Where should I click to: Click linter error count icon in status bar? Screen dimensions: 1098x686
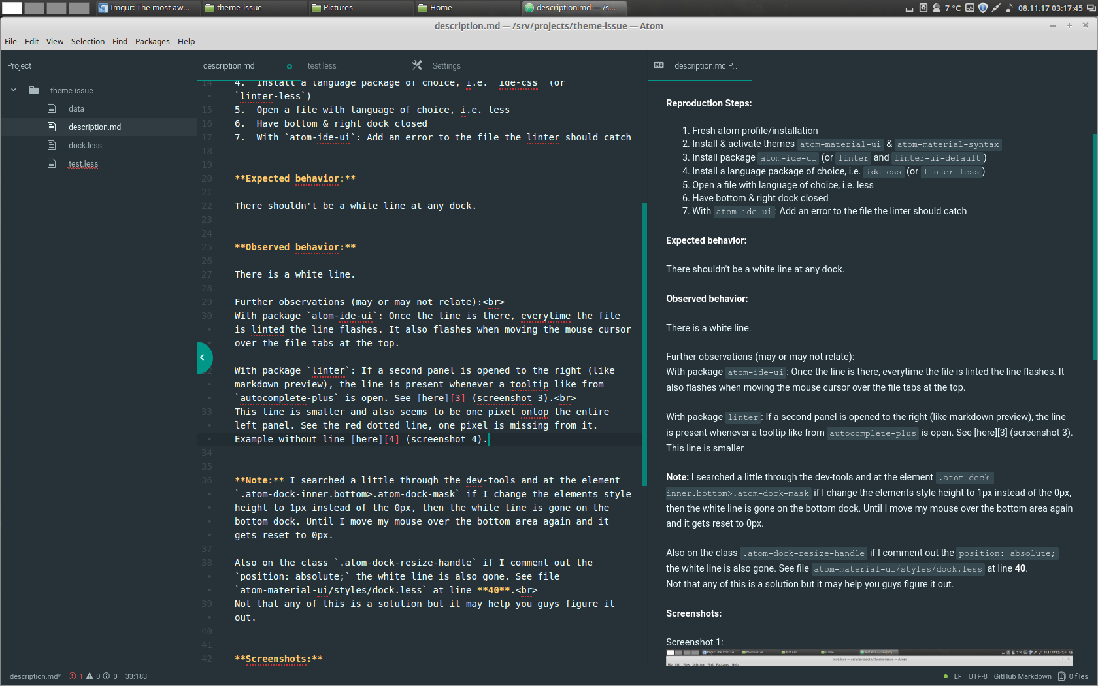click(73, 676)
